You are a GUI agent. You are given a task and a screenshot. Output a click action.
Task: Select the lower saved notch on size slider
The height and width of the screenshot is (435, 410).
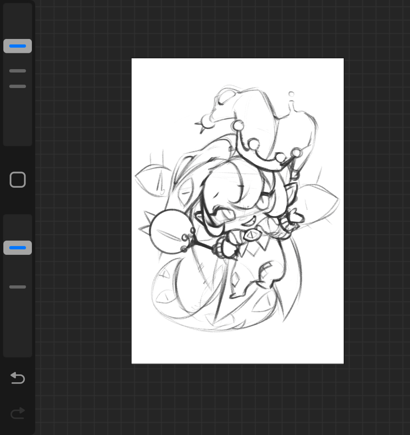(x=18, y=86)
